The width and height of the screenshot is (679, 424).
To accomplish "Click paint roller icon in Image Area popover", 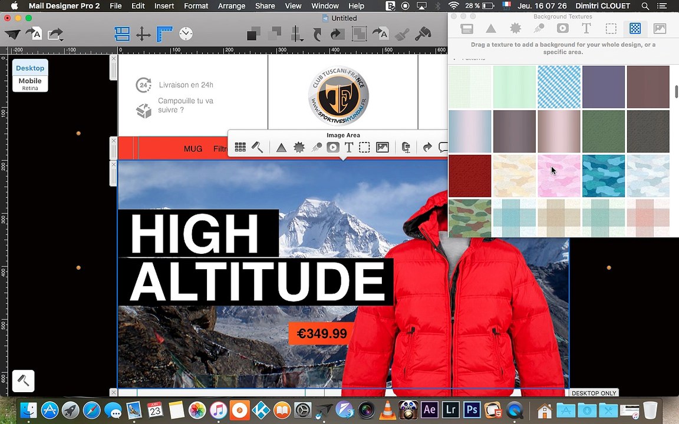I will pyautogui.click(x=257, y=147).
